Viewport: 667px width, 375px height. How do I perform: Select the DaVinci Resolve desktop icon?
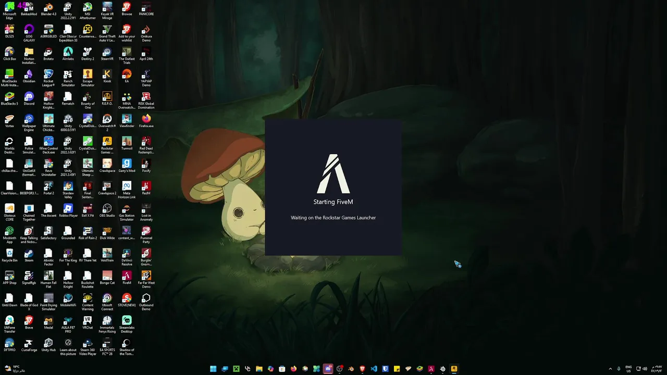coord(127,257)
